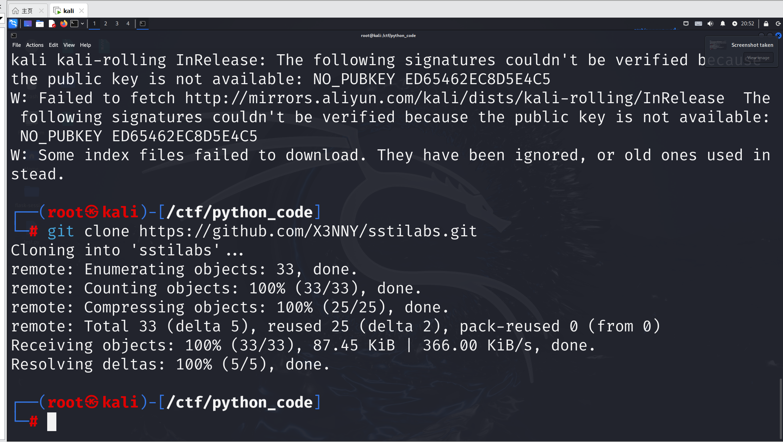
Task: Open the Kali applications menu
Action: pyautogui.click(x=13, y=24)
